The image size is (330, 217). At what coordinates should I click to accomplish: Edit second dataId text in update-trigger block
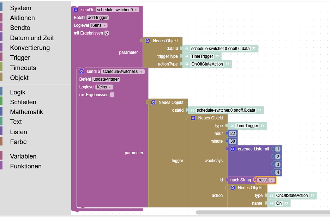click(226, 110)
